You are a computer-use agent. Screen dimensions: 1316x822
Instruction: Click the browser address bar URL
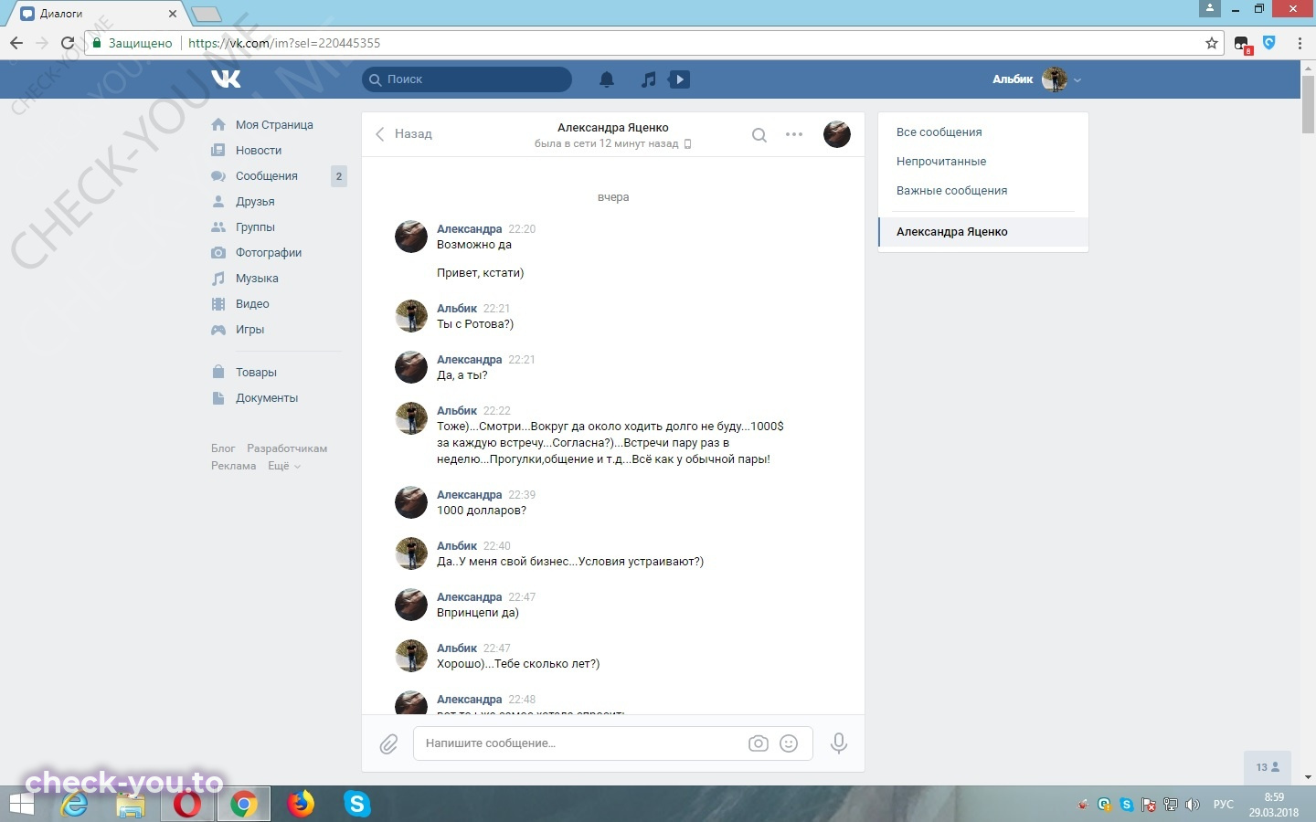(283, 43)
